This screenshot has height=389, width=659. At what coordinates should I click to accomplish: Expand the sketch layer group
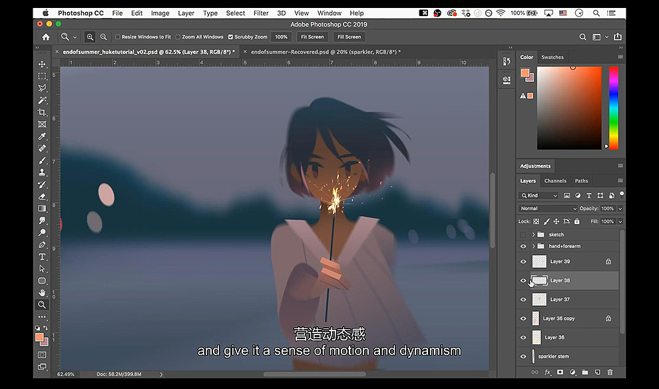tap(533, 235)
